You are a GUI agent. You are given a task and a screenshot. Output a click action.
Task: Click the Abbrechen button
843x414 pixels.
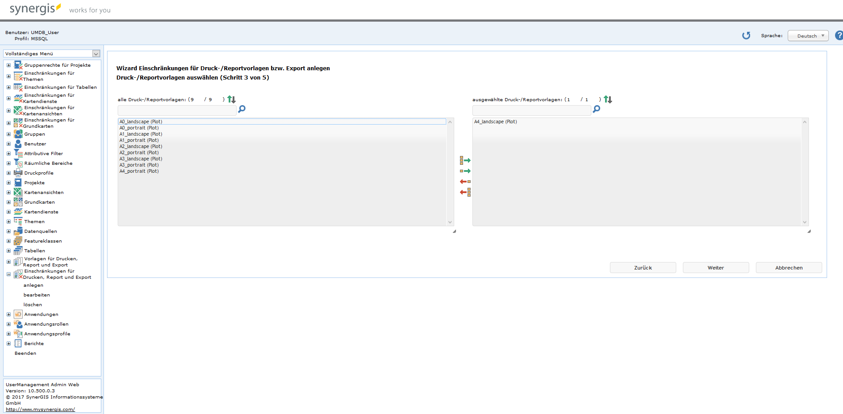pyautogui.click(x=788, y=268)
